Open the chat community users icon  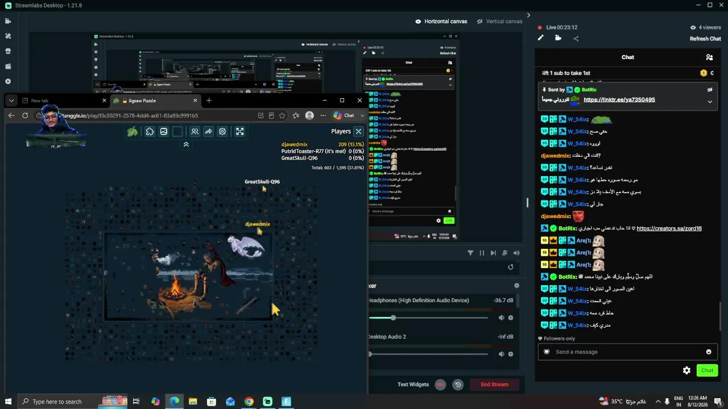point(709,57)
